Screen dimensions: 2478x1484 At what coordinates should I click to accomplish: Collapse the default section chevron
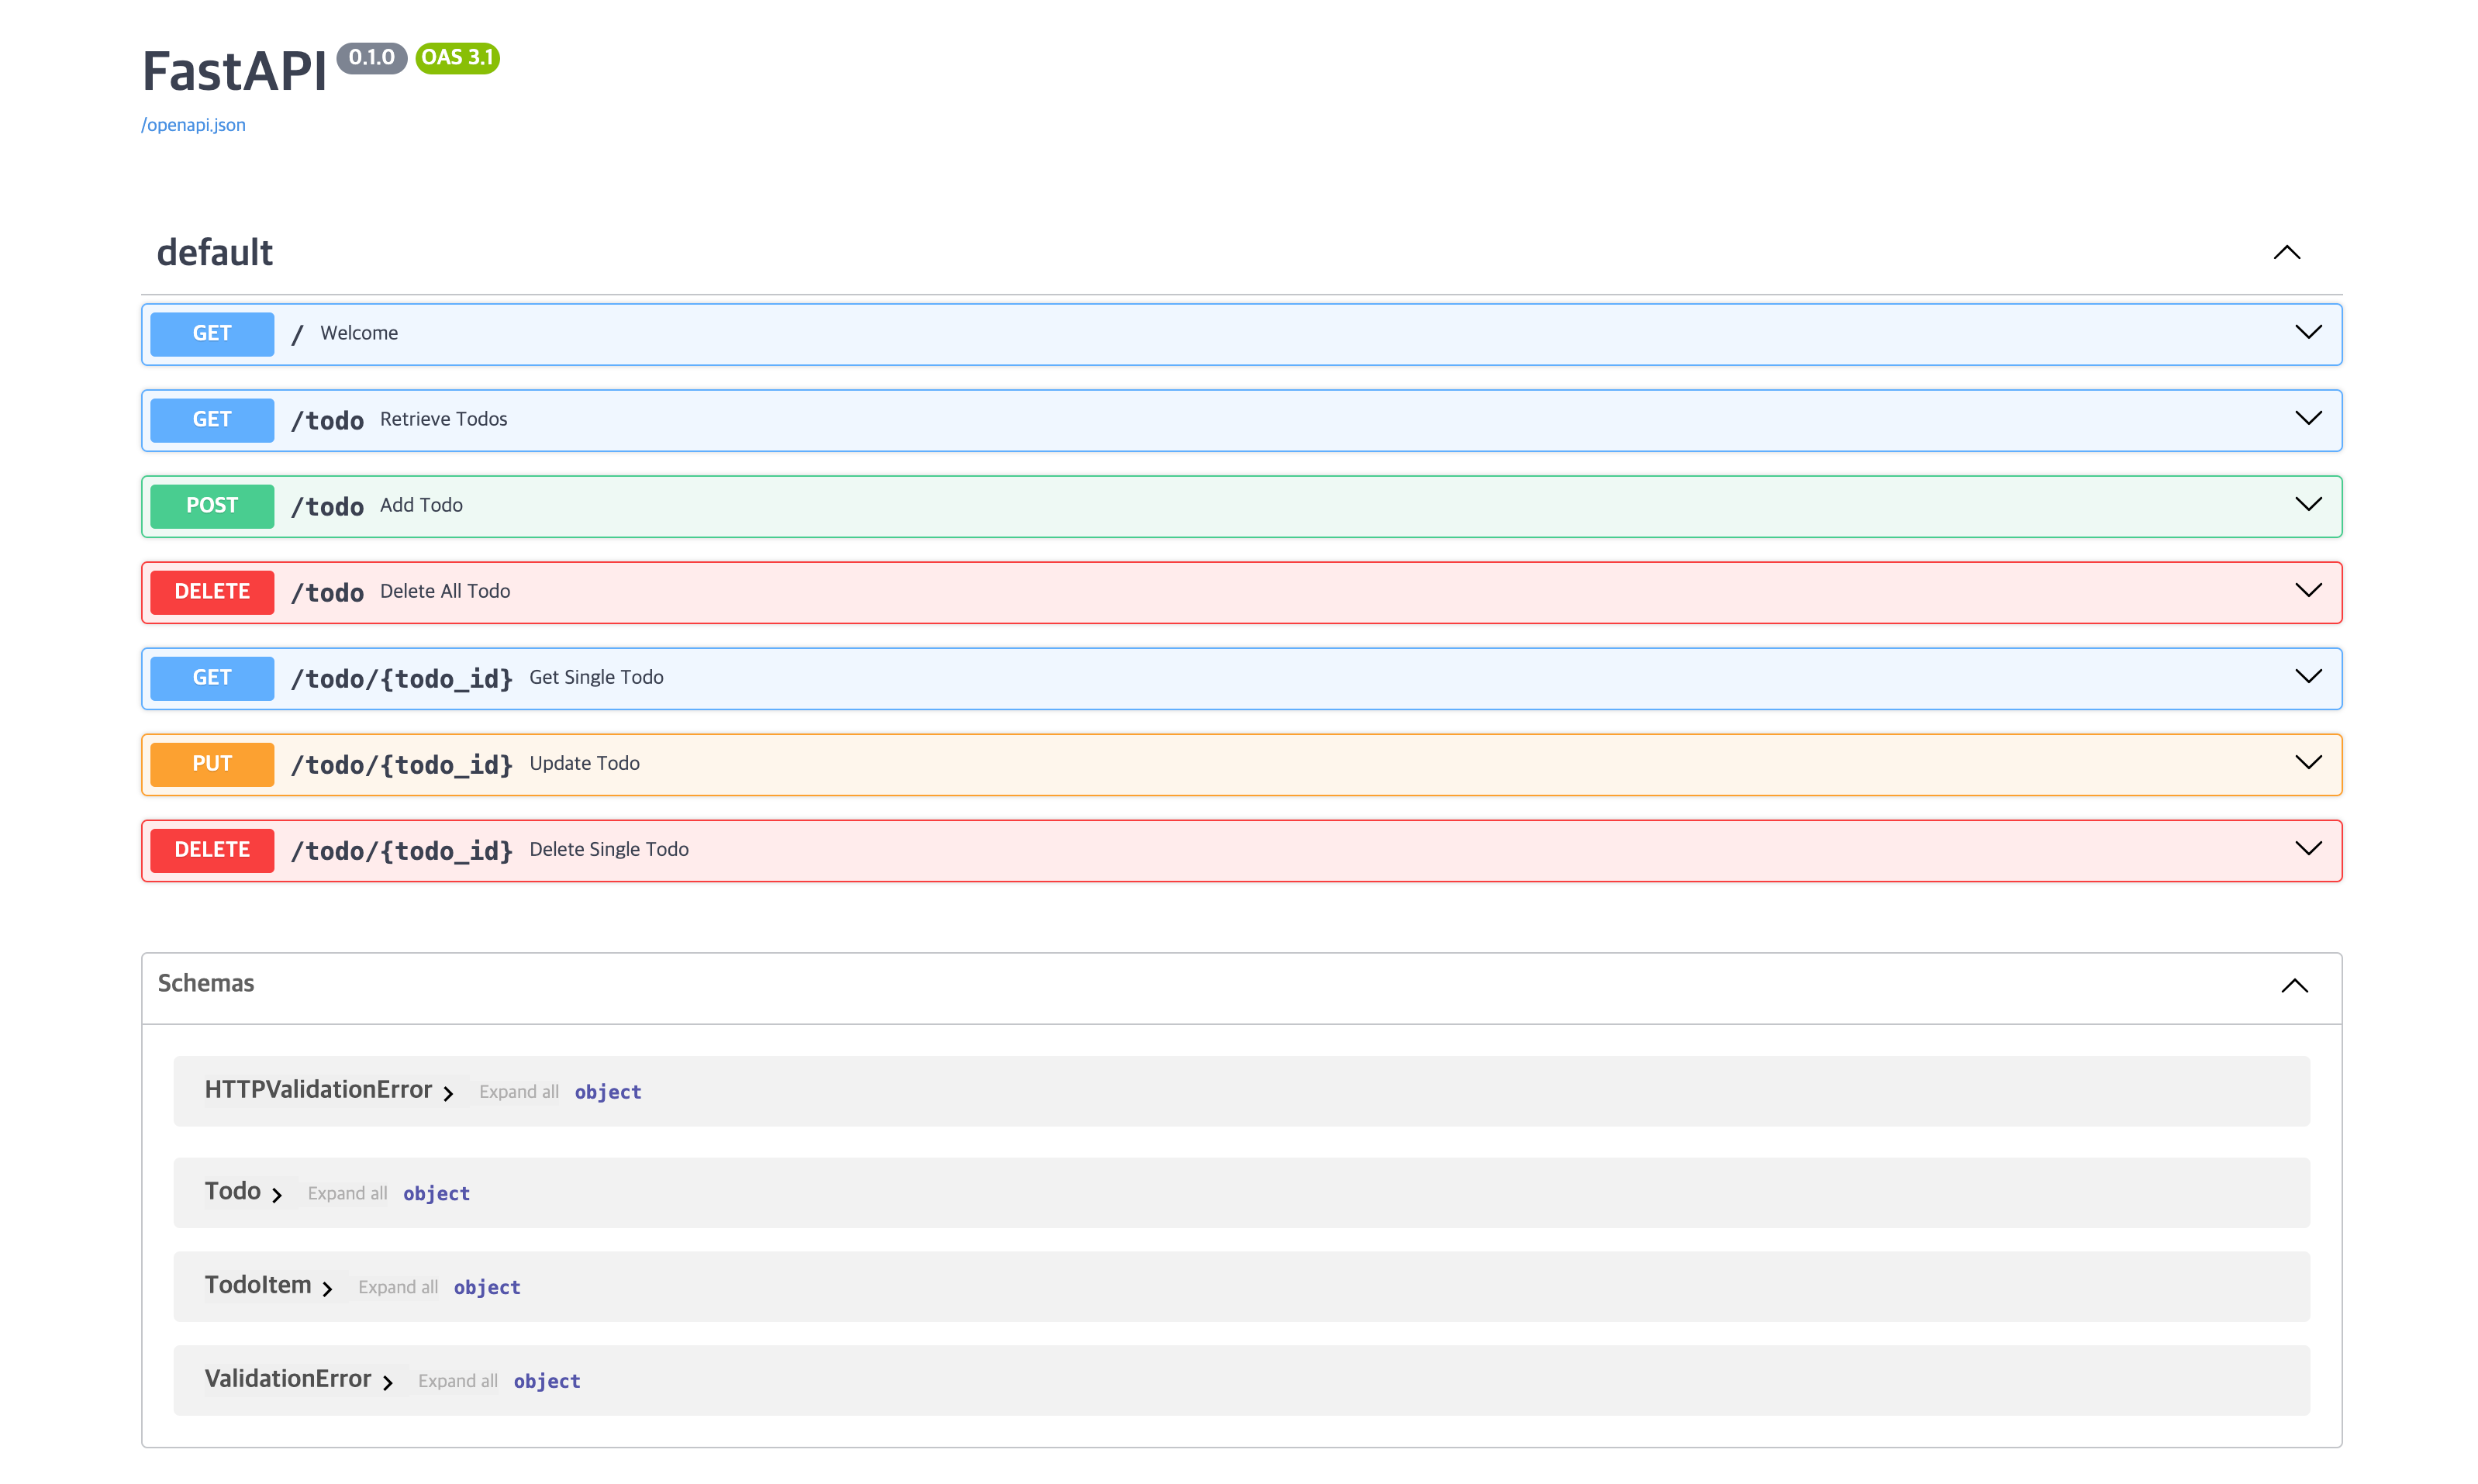(2286, 252)
